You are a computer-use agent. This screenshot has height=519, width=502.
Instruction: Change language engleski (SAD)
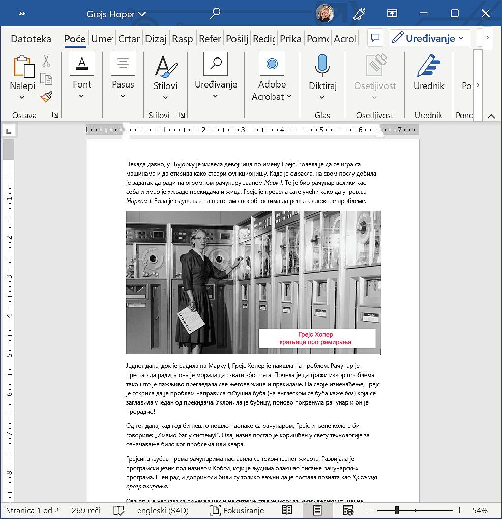click(x=163, y=511)
